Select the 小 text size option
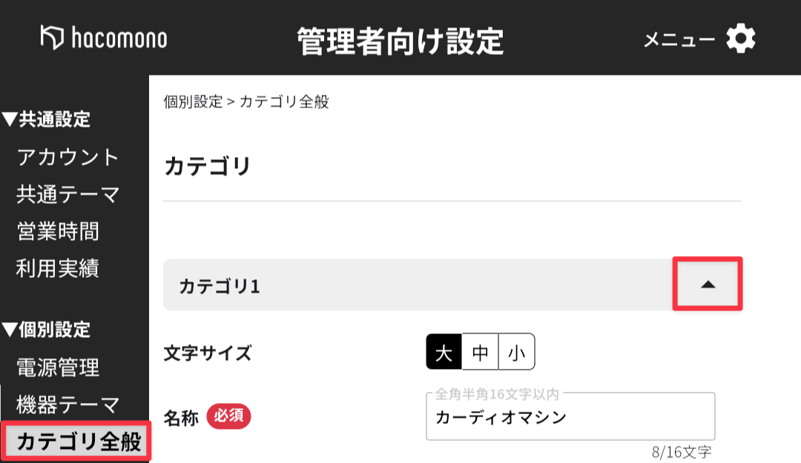This screenshot has height=463, width=801. tap(516, 352)
